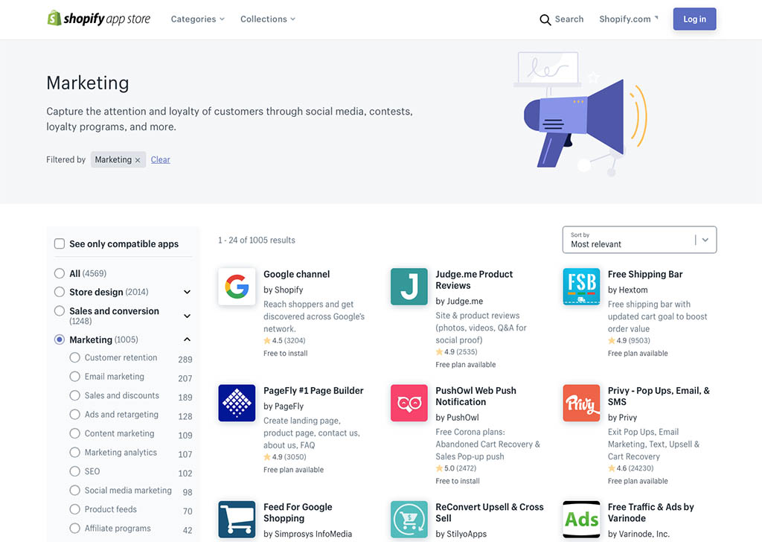Click the '1 - 24 of 1005 results' text
The width and height of the screenshot is (762, 542).
[x=257, y=240]
